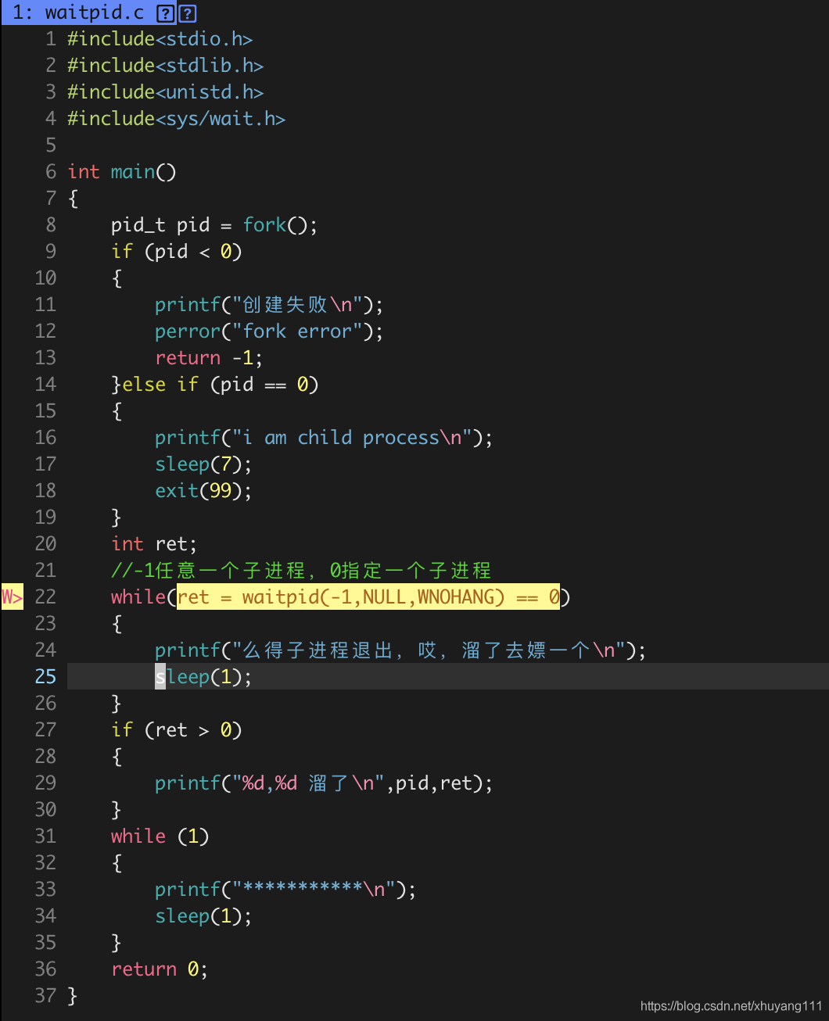
Task: Click the return 0; statement
Action: pyautogui.click(x=160, y=969)
